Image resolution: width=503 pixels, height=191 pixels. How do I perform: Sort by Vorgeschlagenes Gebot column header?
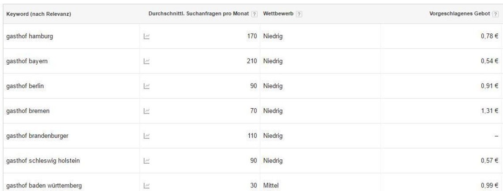[x=459, y=14]
